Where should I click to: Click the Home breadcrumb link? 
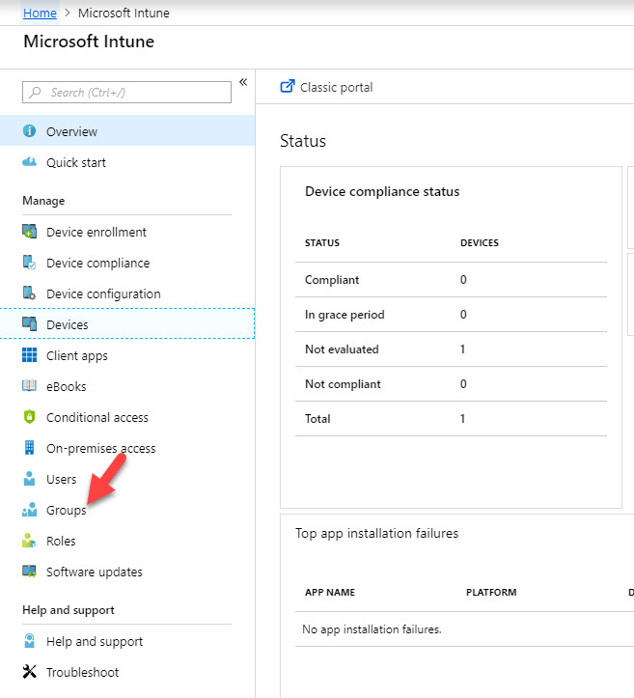(x=39, y=14)
